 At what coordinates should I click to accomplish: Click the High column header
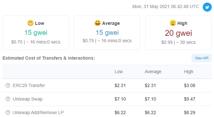(189, 72)
